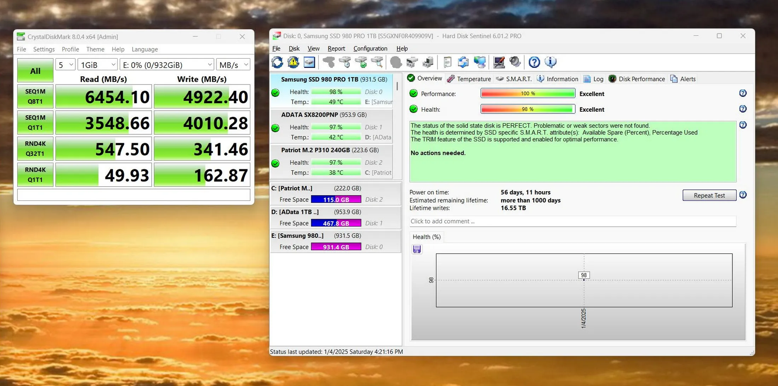Click the Hard Disk Sentinel title bar icon

(277, 36)
